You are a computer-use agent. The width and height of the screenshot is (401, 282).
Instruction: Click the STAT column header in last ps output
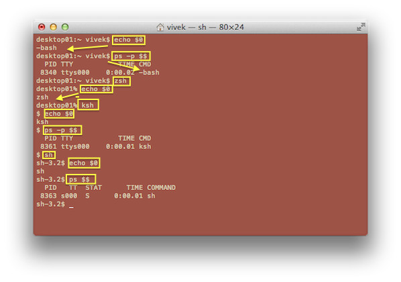[x=94, y=188]
